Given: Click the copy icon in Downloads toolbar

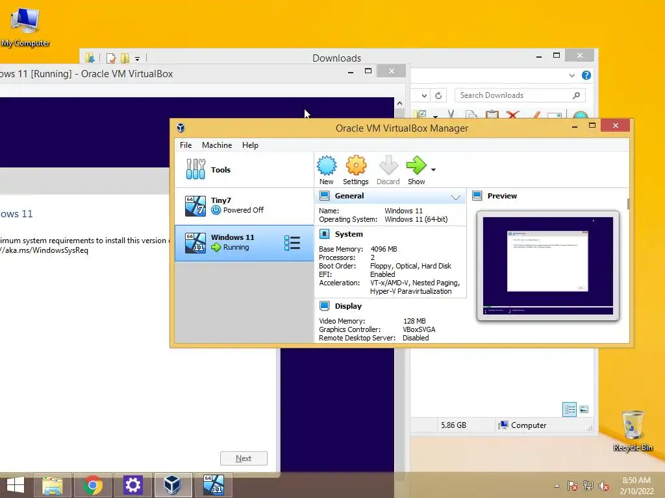Looking at the screenshot, I should tap(471, 114).
